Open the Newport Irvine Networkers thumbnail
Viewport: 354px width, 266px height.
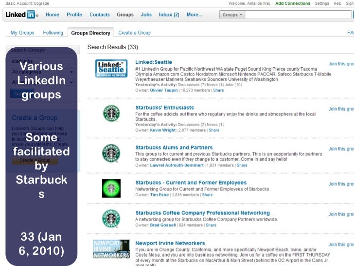coord(111,249)
